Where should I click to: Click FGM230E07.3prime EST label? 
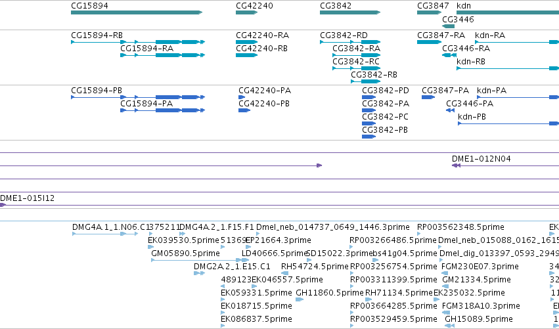click(480, 267)
